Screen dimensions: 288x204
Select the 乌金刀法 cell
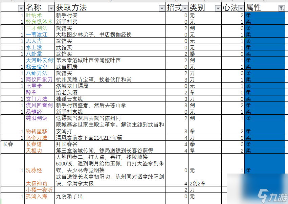coord(40,138)
